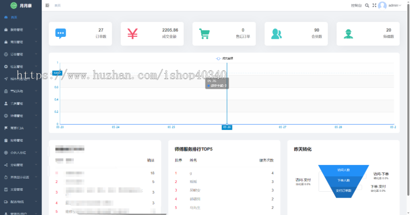The width and height of the screenshot is (410, 215).
Task: Expand the 师傅管理 menu chevron
Action: pos(36,116)
